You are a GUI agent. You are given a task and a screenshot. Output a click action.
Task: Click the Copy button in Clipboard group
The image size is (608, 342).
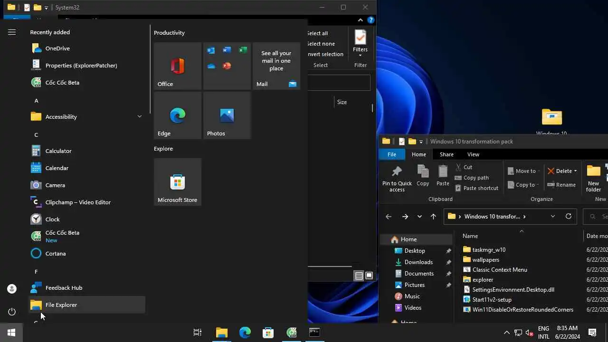(423, 176)
